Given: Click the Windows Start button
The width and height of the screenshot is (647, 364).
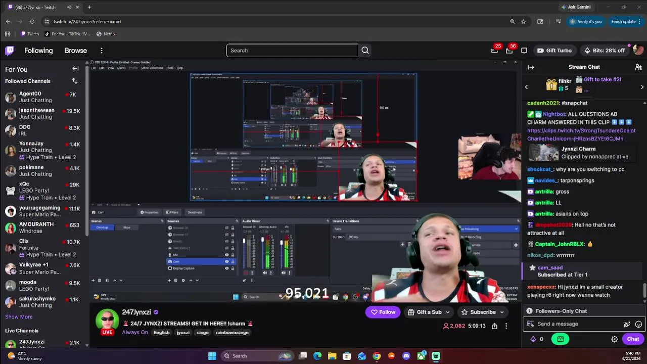Looking at the screenshot, I should click(212, 356).
